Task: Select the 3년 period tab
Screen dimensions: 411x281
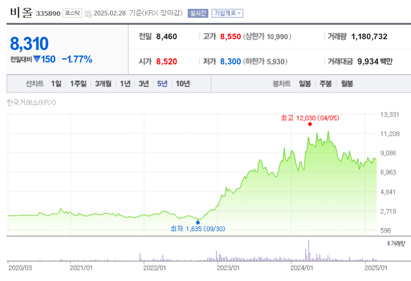Action: [144, 84]
